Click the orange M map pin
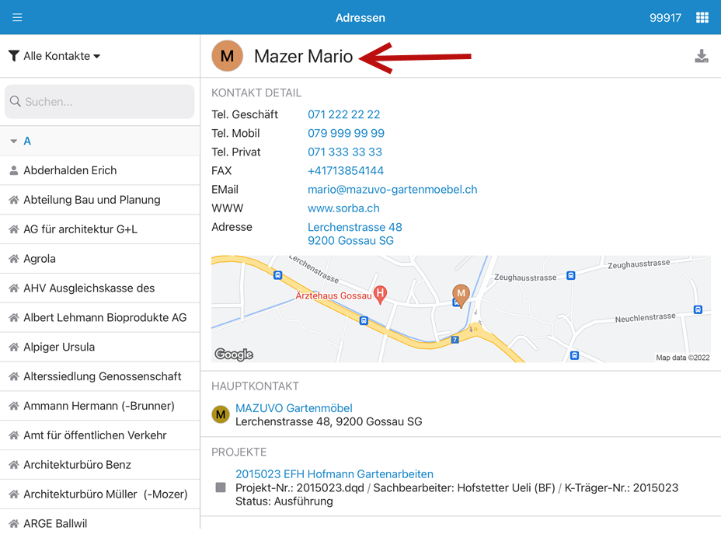 (x=462, y=294)
